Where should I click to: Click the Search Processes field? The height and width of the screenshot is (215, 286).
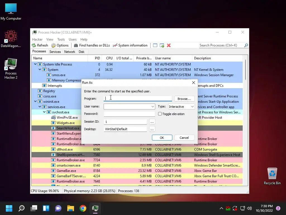(x=221, y=45)
